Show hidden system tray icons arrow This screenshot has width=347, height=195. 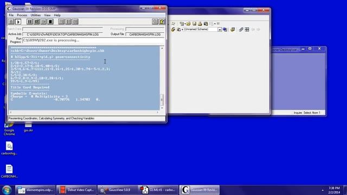click(323, 190)
